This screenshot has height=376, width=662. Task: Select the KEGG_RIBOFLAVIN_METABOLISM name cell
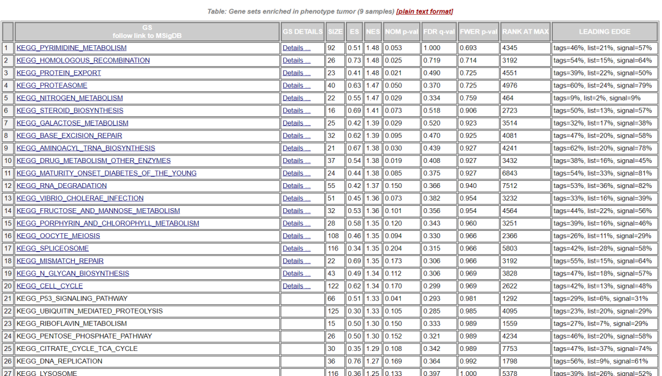pos(147,324)
